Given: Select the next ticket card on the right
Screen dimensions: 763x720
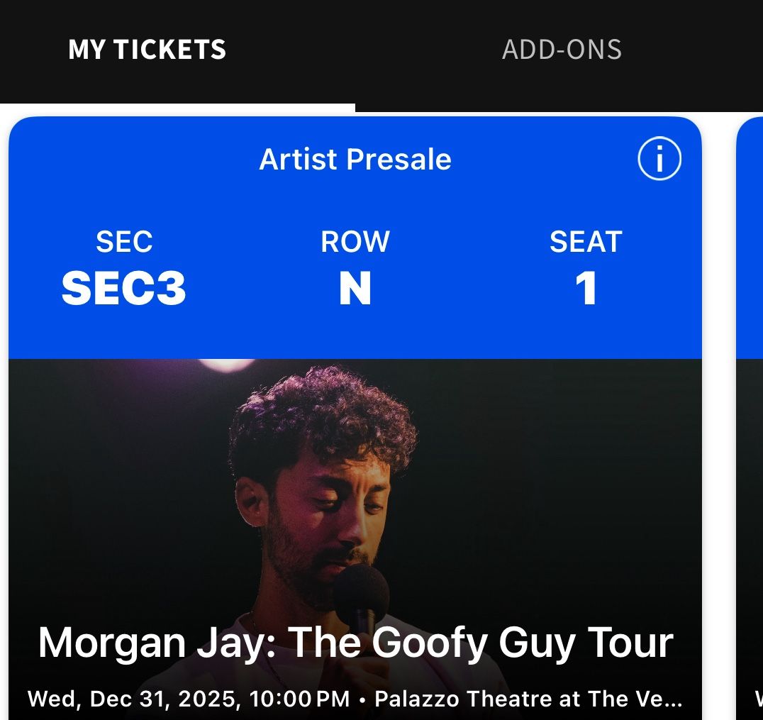Looking at the screenshot, I should click(x=754, y=355).
